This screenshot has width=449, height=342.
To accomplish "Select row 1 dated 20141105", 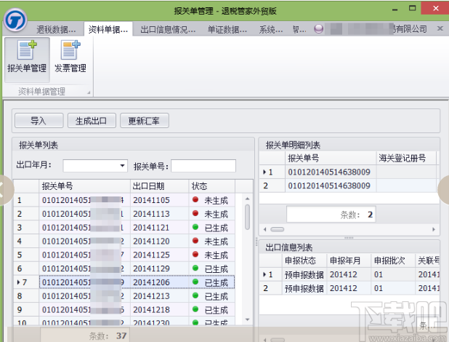I will [124, 200].
